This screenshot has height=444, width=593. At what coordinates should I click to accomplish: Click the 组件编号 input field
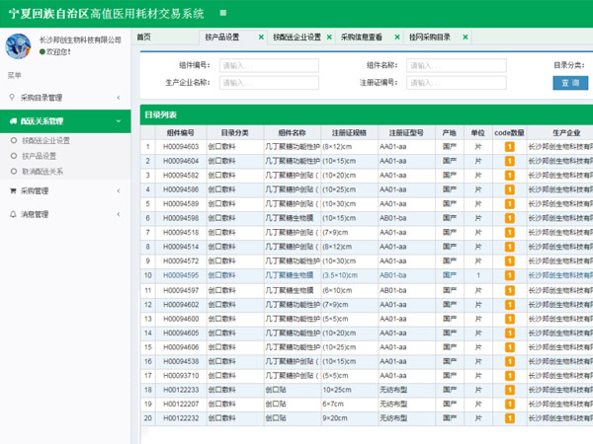tap(269, 66)
